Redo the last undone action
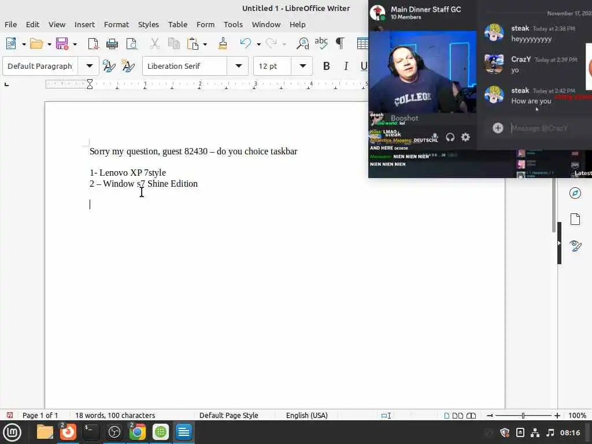The width and height of the screenshot is (592, 444). click(x=271, y=44)
